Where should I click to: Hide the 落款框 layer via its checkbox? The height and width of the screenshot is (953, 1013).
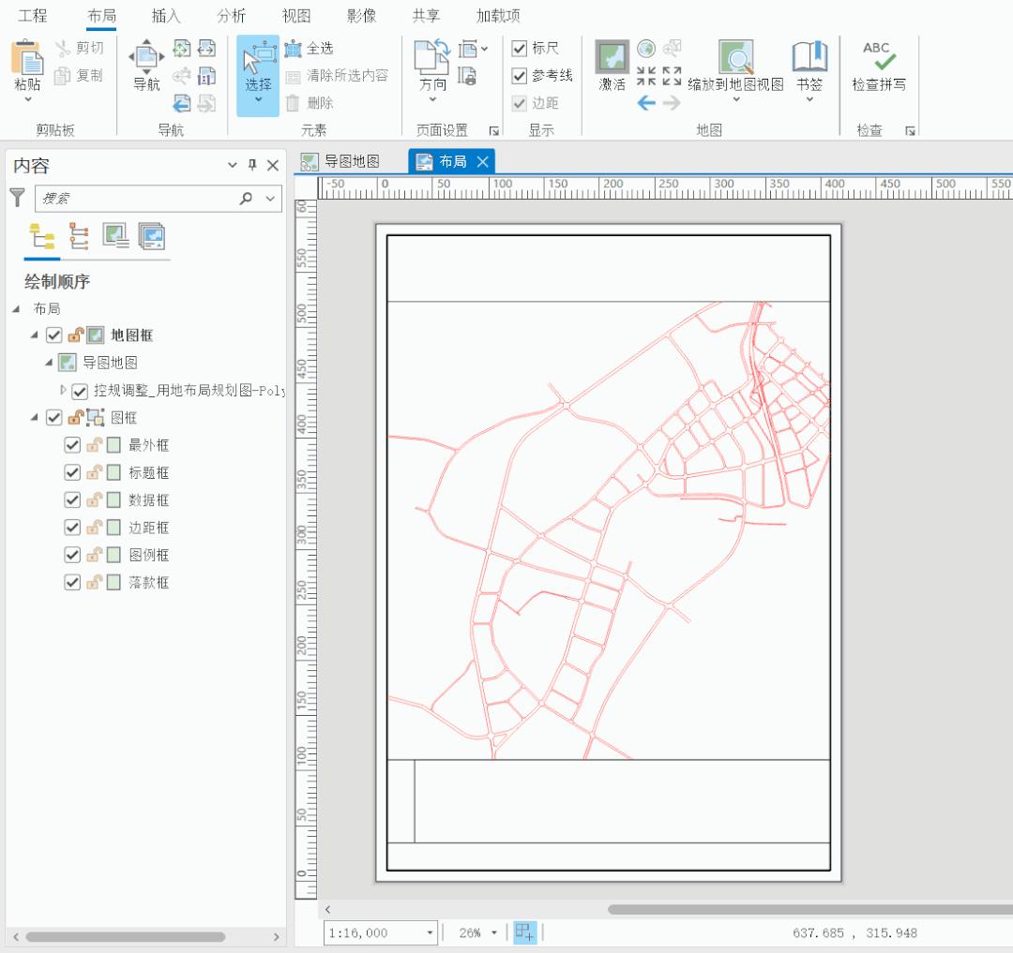click(71, 582)
